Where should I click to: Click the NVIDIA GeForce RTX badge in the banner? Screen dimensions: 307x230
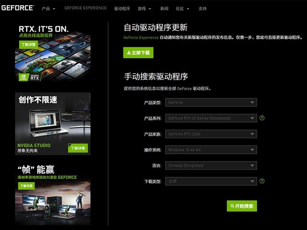point(30,78)
